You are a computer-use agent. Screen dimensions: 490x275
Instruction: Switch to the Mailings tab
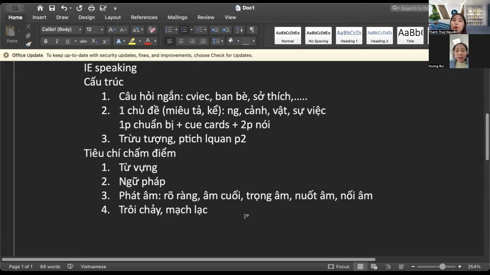[177, 17]
